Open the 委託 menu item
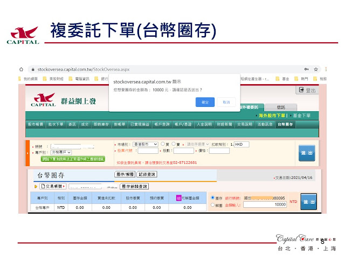Viewport: 345px width, 259px height. (72, 125)
